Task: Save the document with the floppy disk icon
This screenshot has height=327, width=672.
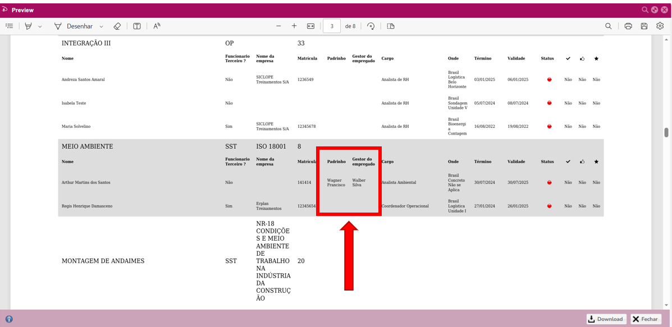Action: (x=644, y=26)
